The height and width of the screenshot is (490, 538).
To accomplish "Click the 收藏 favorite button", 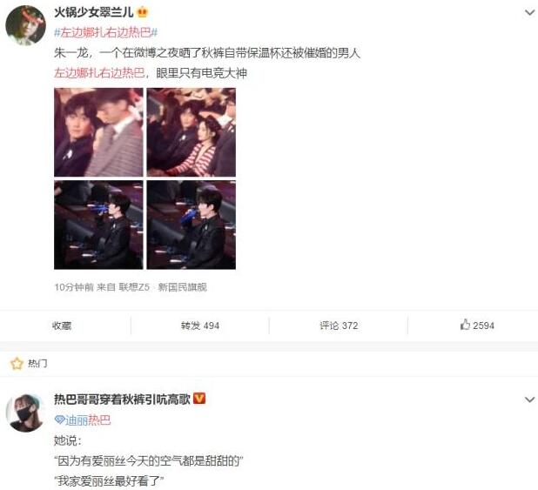I will 62,326.
